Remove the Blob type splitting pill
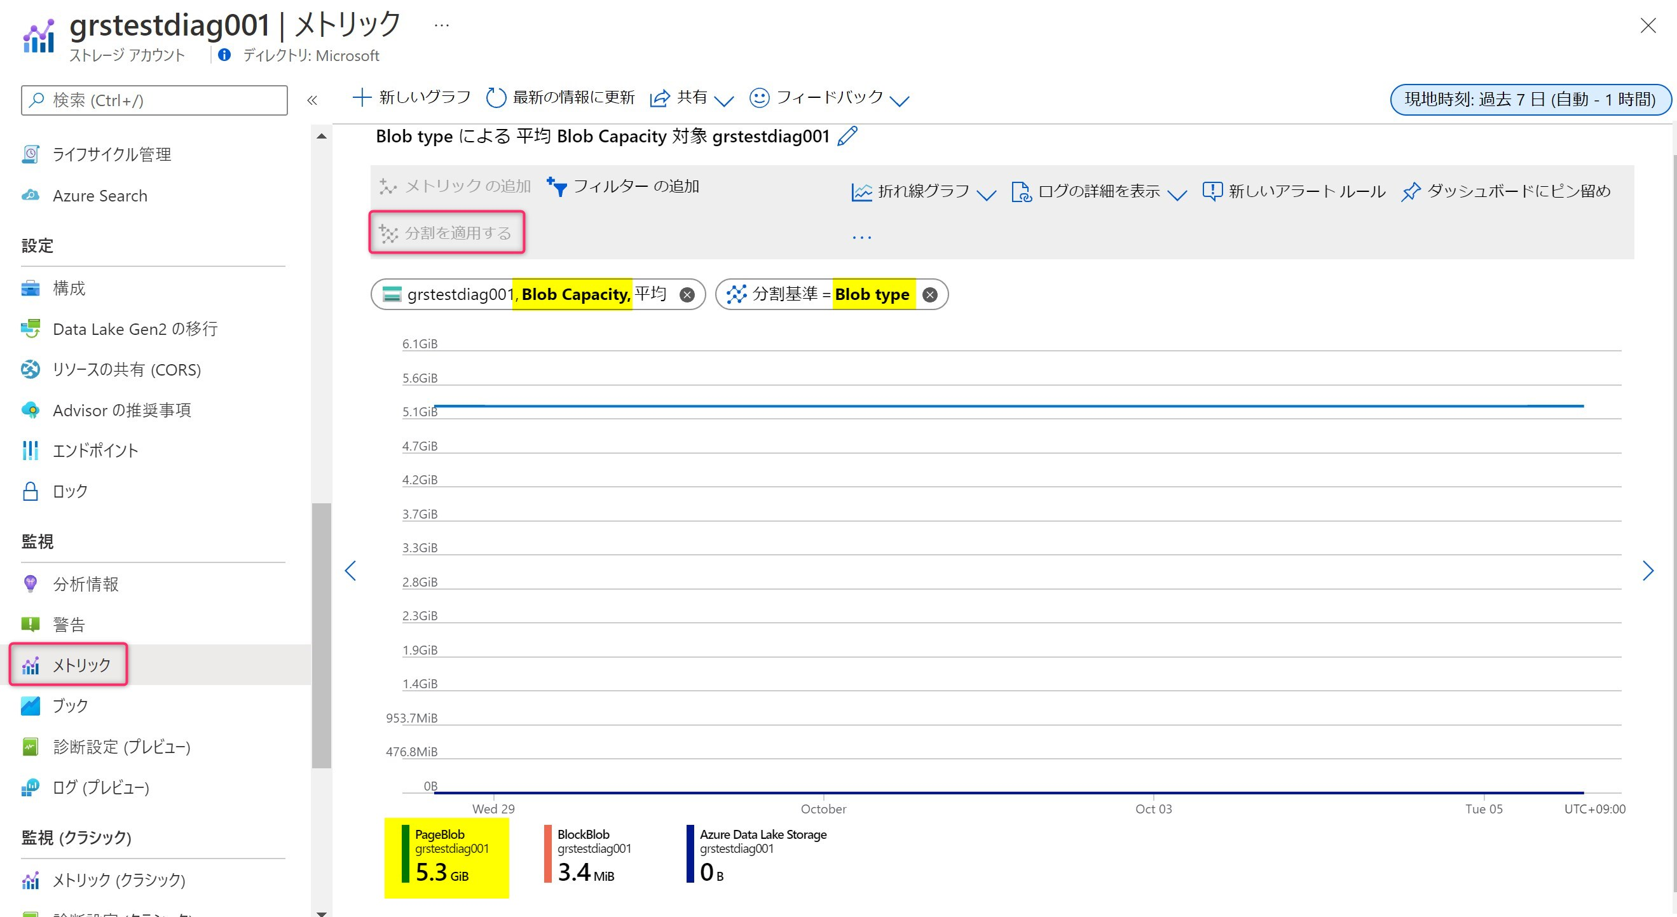The width and height of the screenshot is (1677, 917). 929,295
